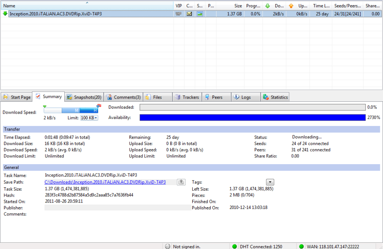This screenshot has width=383, height=249.
Task: Click the snapshot picture icon in the torrent row
Action: (200, 14)
